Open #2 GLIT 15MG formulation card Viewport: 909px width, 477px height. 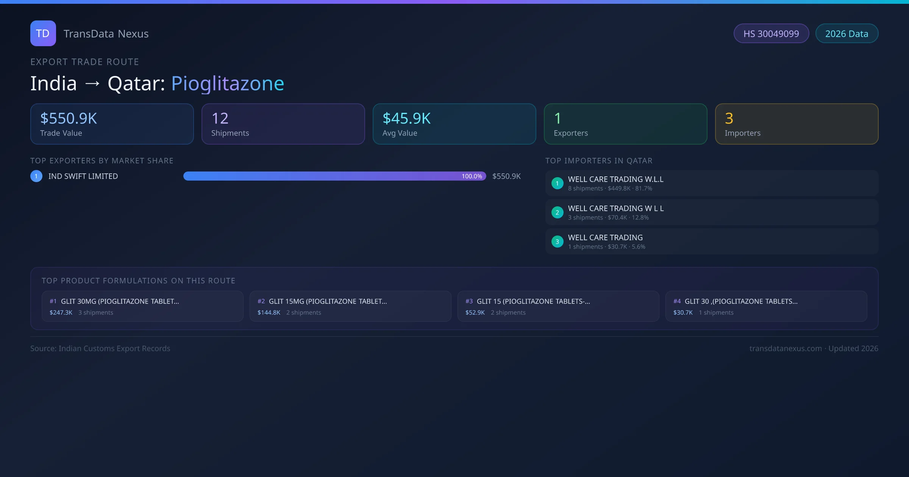[350, 306]
